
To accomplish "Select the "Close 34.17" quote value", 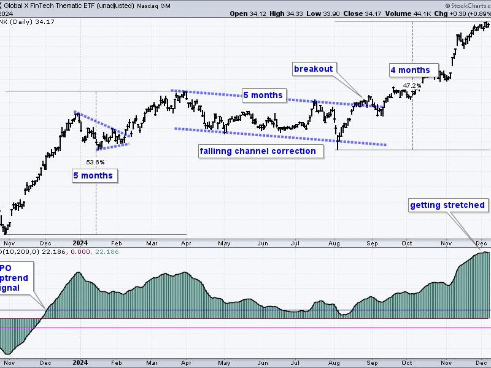I will click(x=362, y=13).
